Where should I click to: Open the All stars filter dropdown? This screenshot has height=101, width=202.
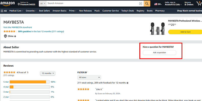tap(89, 78)
